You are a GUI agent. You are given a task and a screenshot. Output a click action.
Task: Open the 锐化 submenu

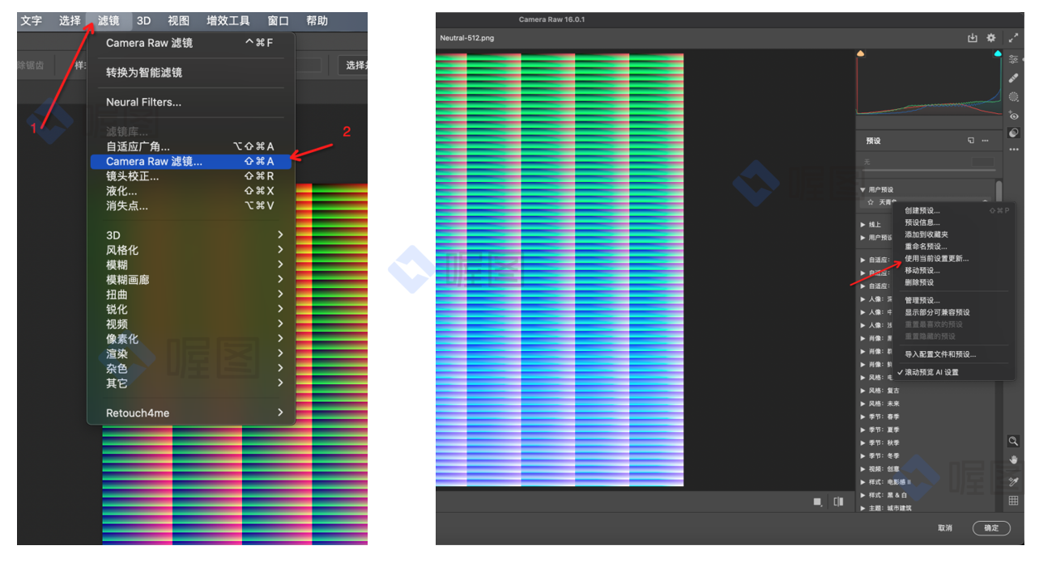[191, 309]
